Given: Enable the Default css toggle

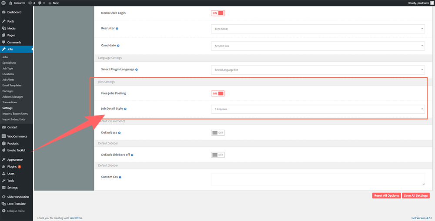Looking at the screenshot, I should click(x=217, y=132).
